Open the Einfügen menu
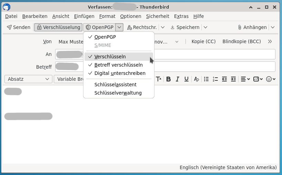The width and height of the screenshot is (282, 175). [x=84, y=16]
